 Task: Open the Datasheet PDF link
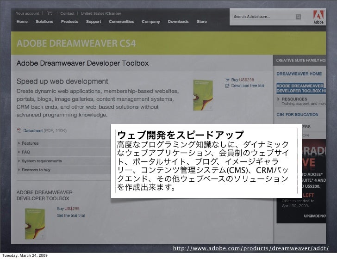click(33, 130)
